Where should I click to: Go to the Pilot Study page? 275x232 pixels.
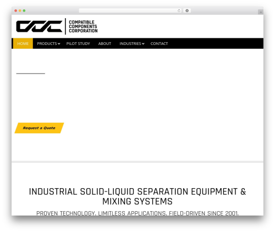pos(78,43)
